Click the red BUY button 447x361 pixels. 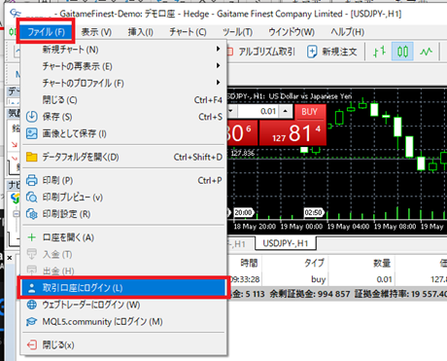click(x=309, y=112)
